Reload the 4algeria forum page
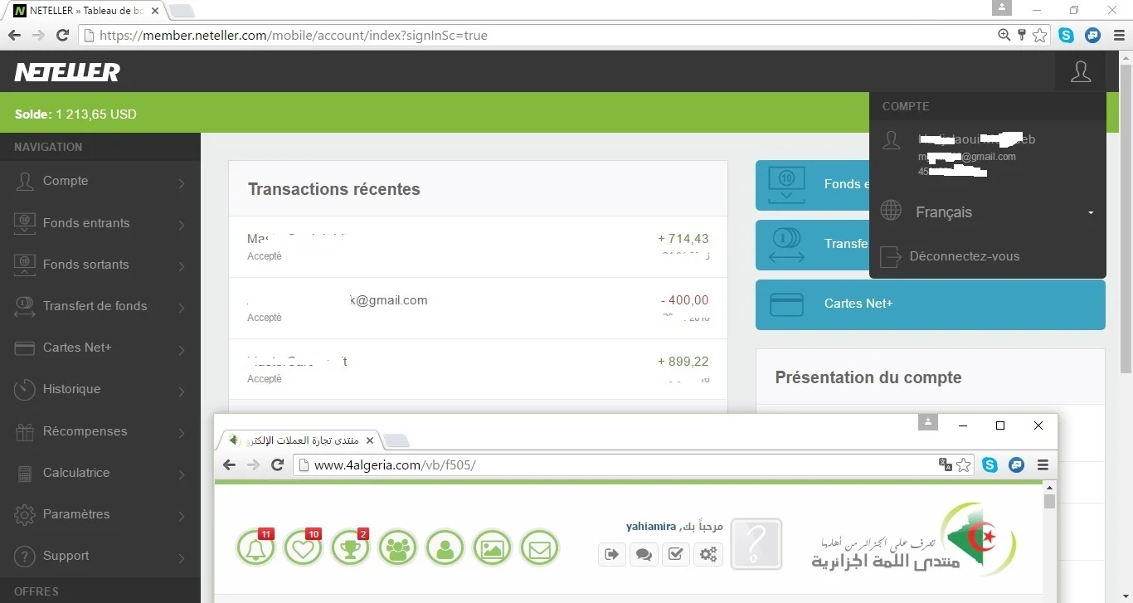 pyautogui.click(x=278, y=465)
